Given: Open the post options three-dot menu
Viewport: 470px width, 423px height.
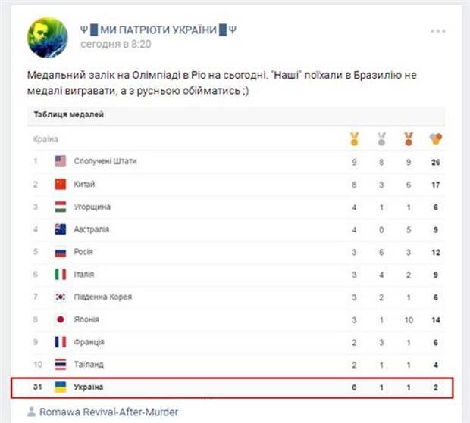Looking at the screenshot, I should (437, 31).
